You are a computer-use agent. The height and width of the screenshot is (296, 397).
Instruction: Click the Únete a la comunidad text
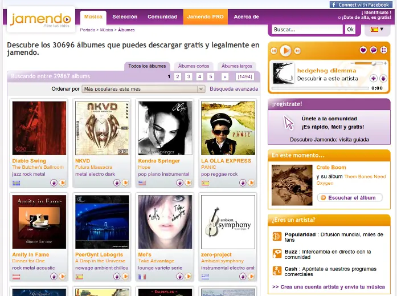tap(329, 119)
